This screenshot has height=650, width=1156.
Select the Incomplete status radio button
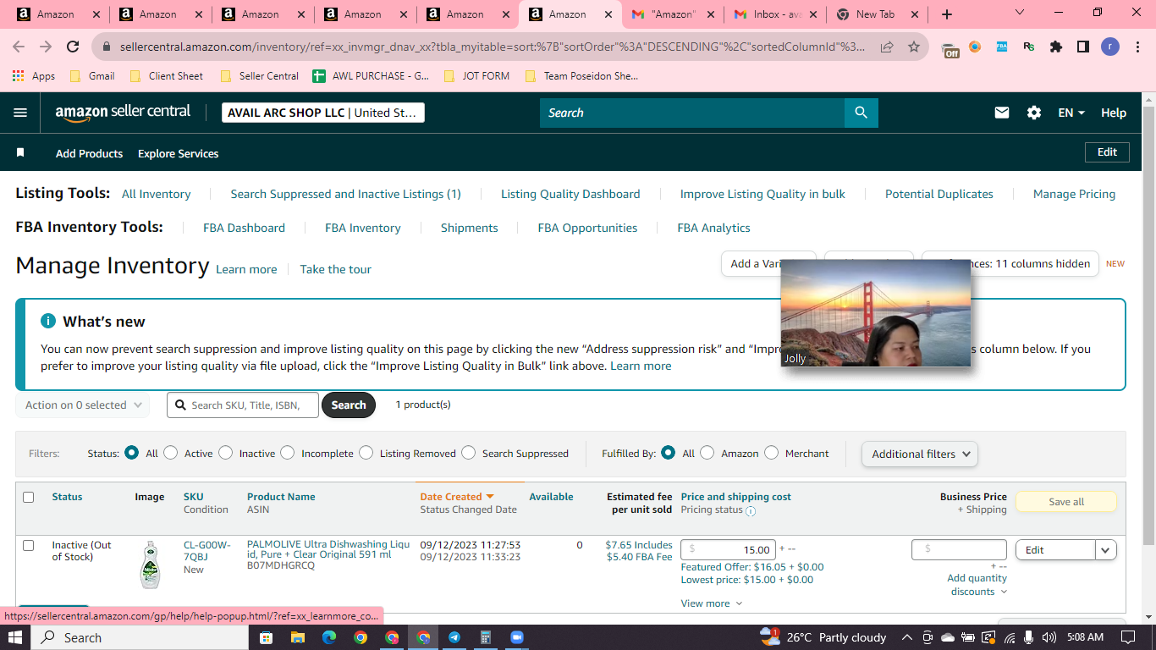pyautogui.click(x=288, y=453)
